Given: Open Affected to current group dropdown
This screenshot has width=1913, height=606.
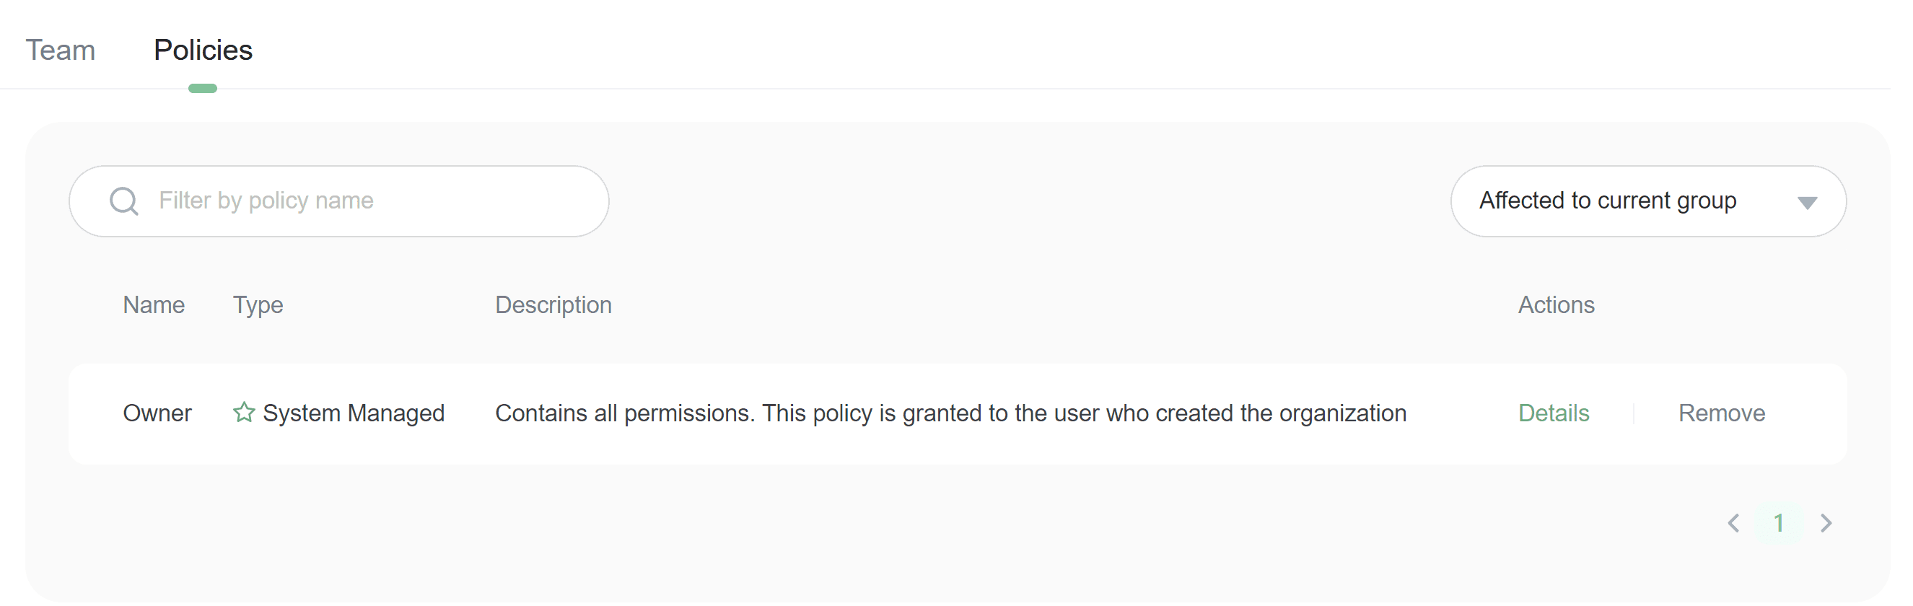Looking at the screenshot, I should pyautogui.click(x=1607, y=201).
